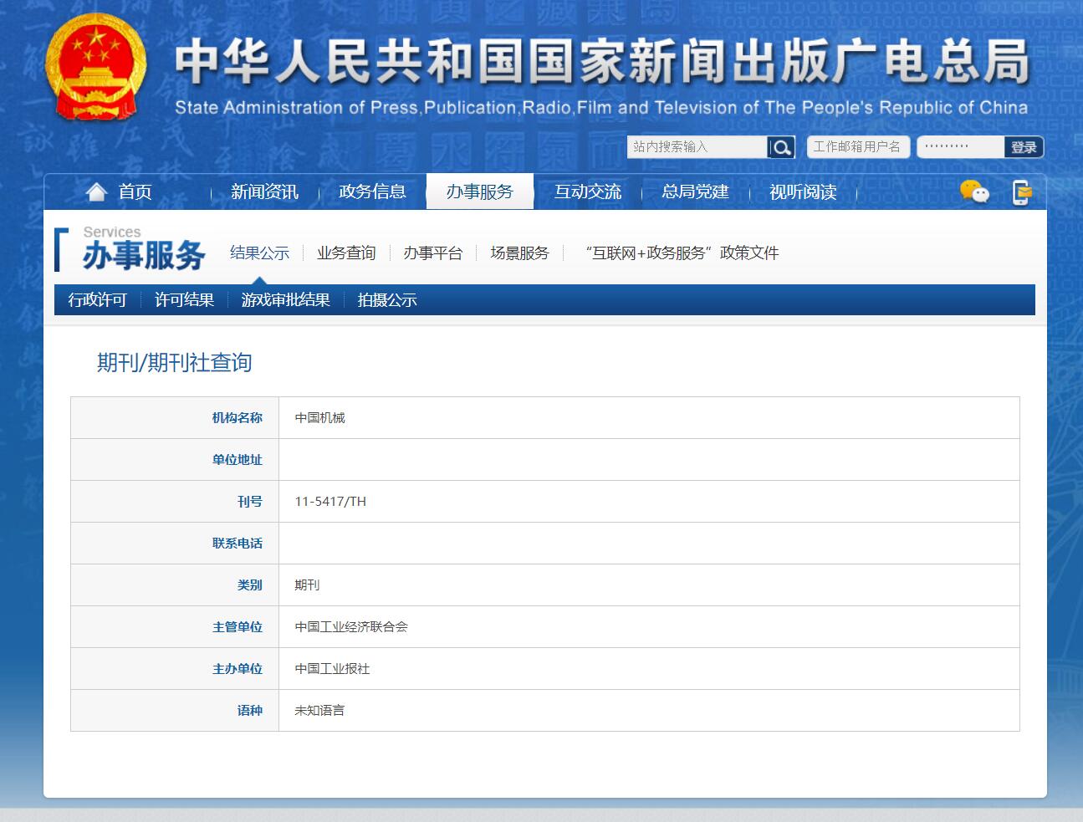The width and height of the screenshot is (1083, 822).
Task: Click the 单位地址 row label
Action: [238, 459]
